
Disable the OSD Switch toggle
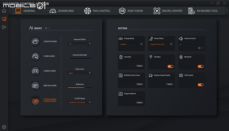[200, 84]
